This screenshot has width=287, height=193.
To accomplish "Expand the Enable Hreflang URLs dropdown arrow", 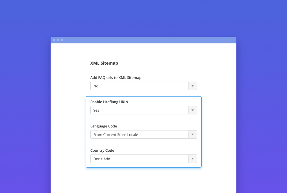I will [x=192, y=110].
